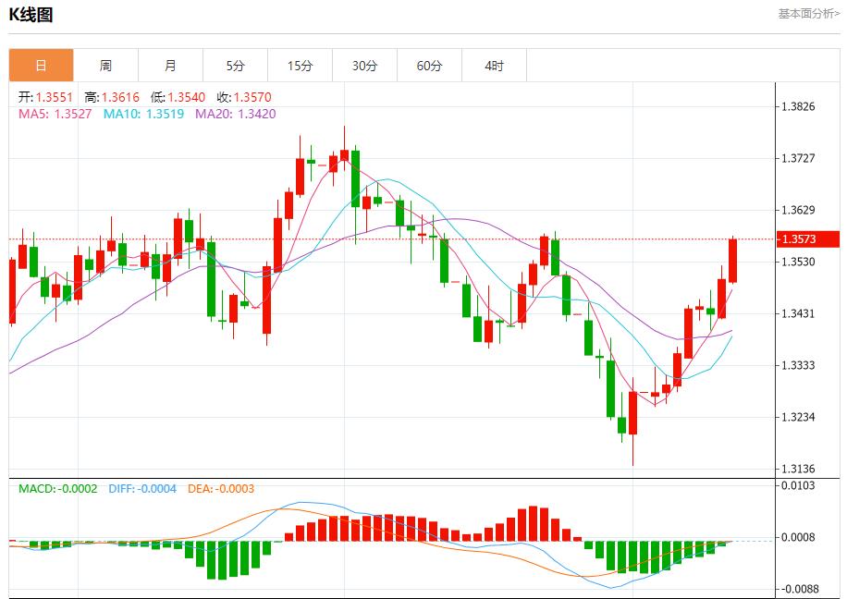
Task: Click the MACD value label
Action: [x=57, y=488]
